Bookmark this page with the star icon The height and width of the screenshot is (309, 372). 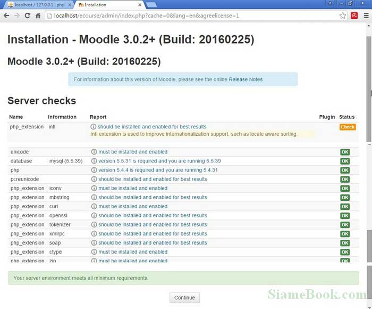click(342, 15)
